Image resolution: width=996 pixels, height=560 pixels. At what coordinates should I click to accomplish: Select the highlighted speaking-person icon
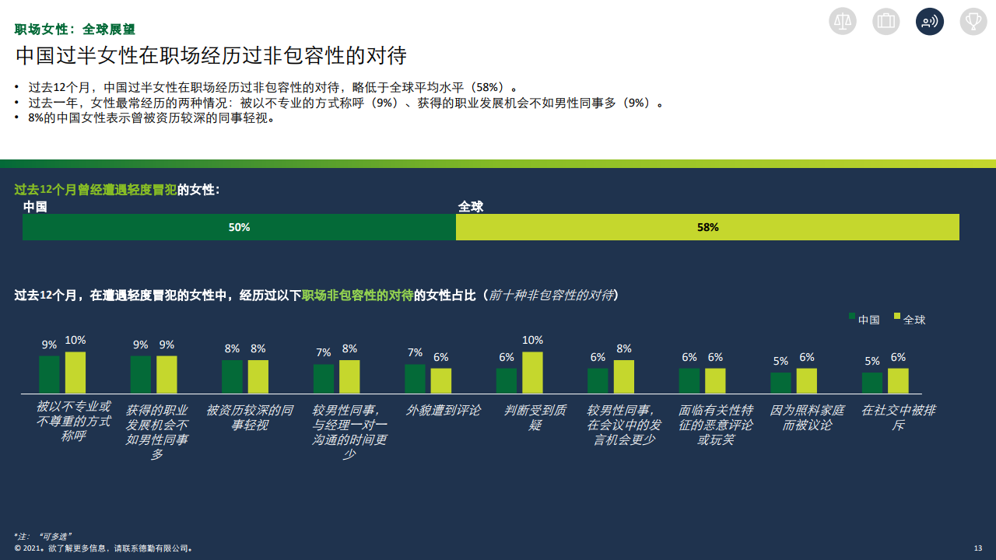(x=930, y=21)
